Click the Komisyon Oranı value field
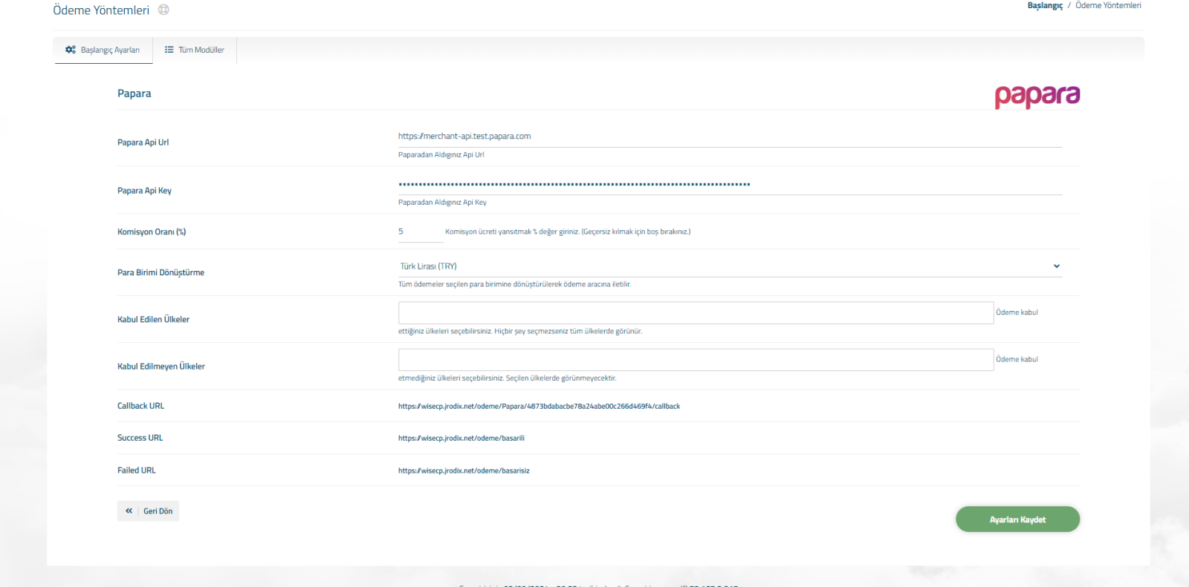 [421, 232]
